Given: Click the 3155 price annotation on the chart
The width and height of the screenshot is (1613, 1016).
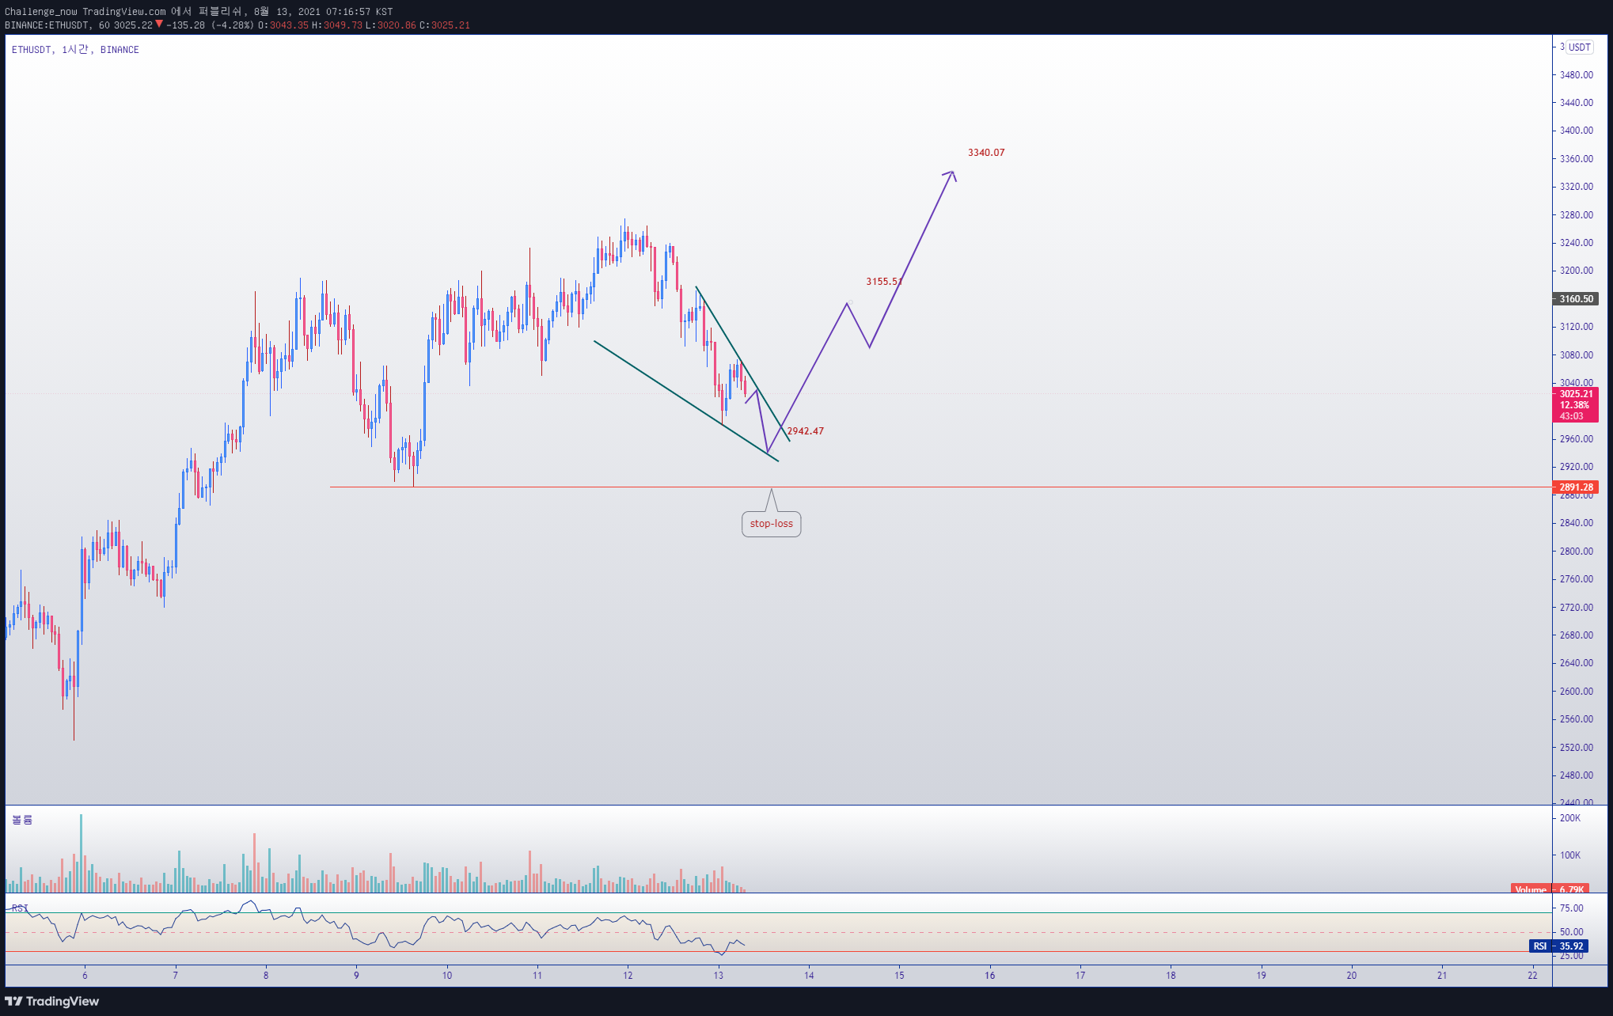Looking at the screenshot, I should (x=884, y=282).
